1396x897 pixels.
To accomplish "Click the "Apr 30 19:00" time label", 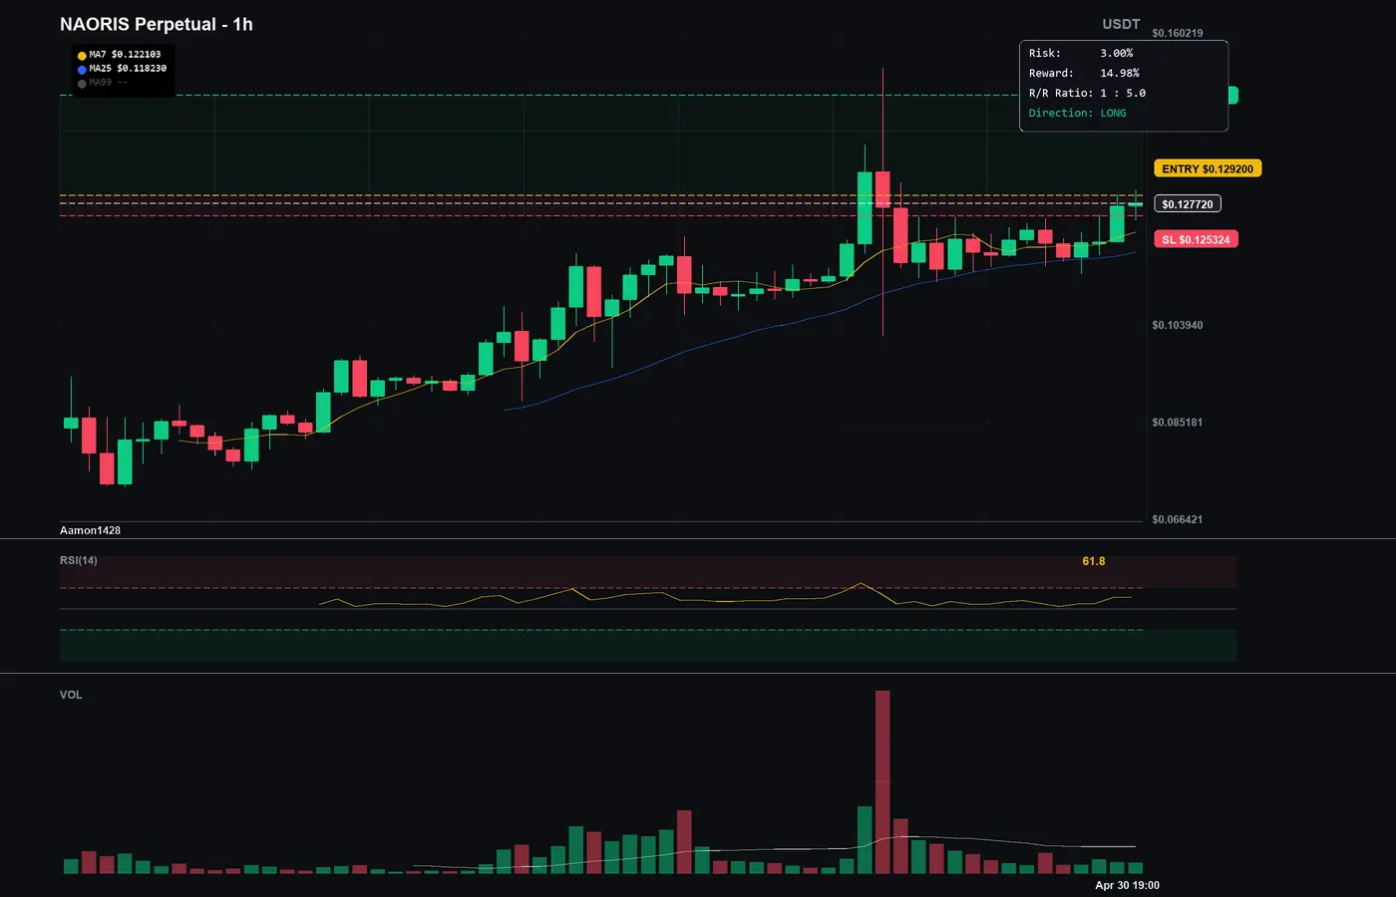I will pyautogui.click(x=1128, y=885).
